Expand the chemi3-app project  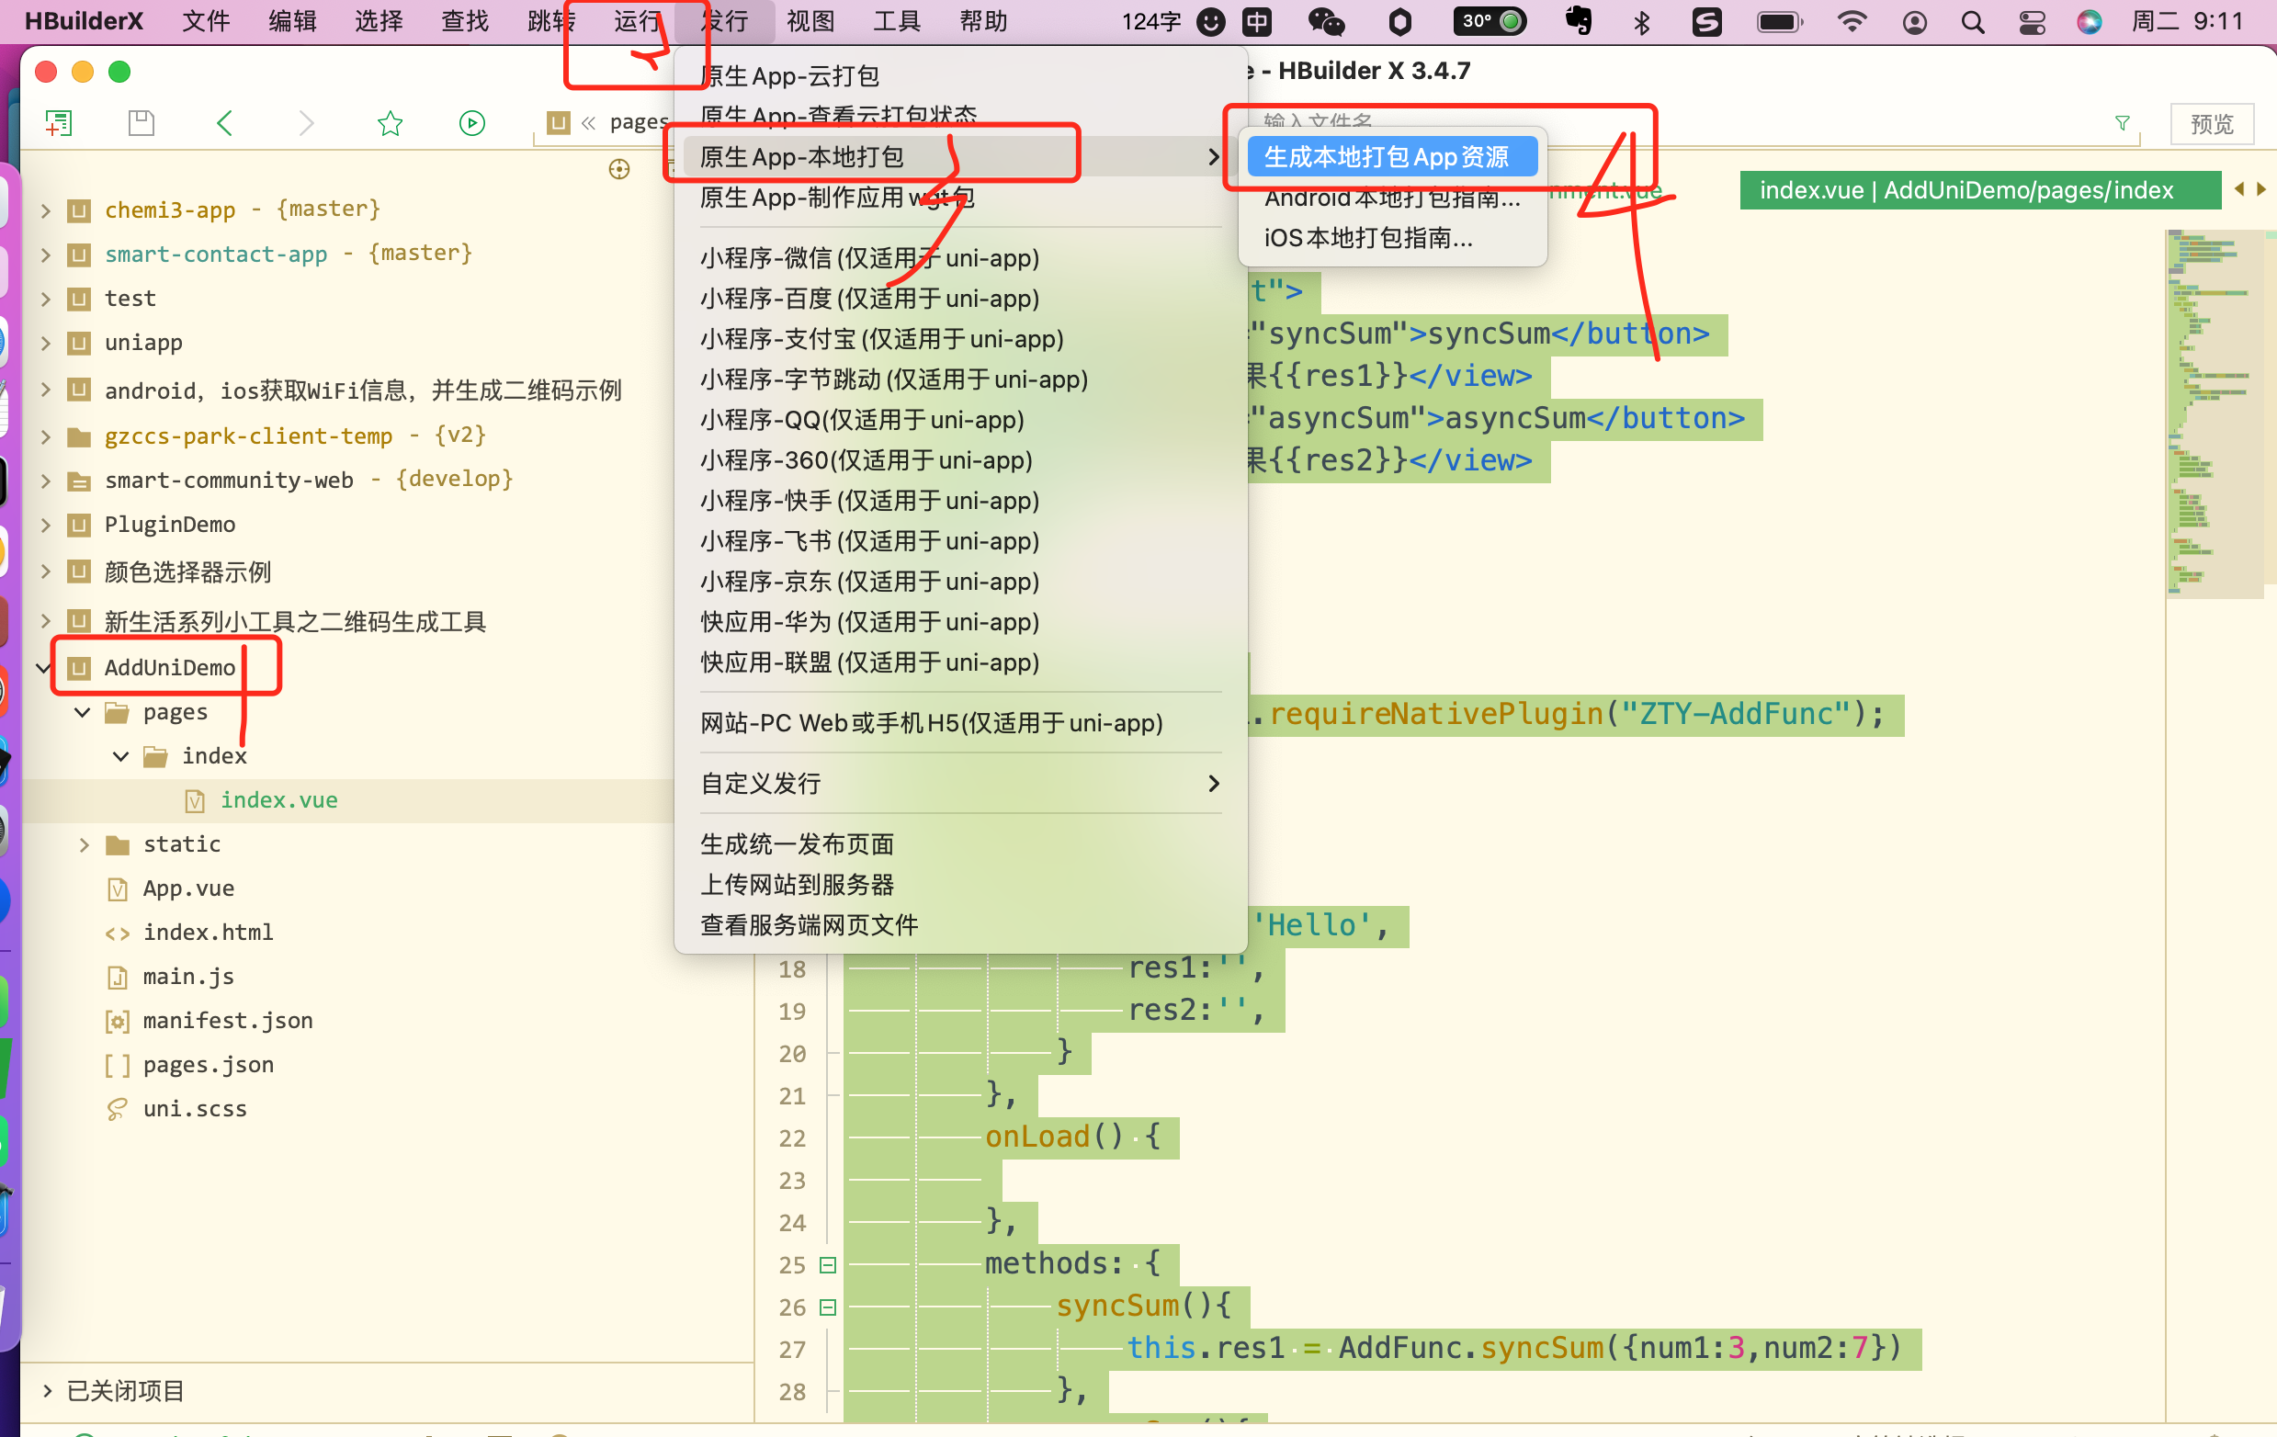(45, 209)
